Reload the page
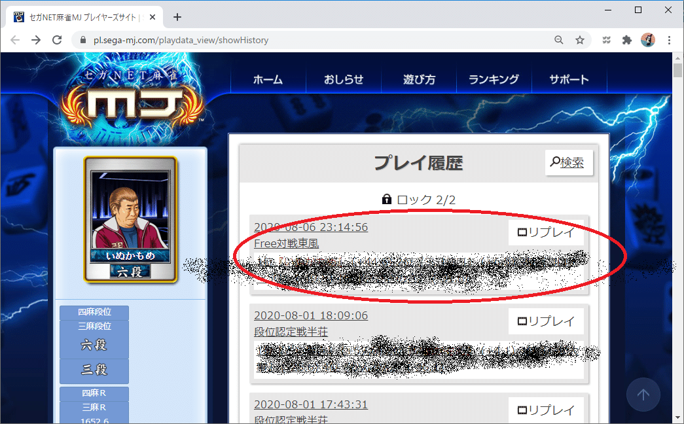This screenshot has width=684, height=424. [57, 40]
